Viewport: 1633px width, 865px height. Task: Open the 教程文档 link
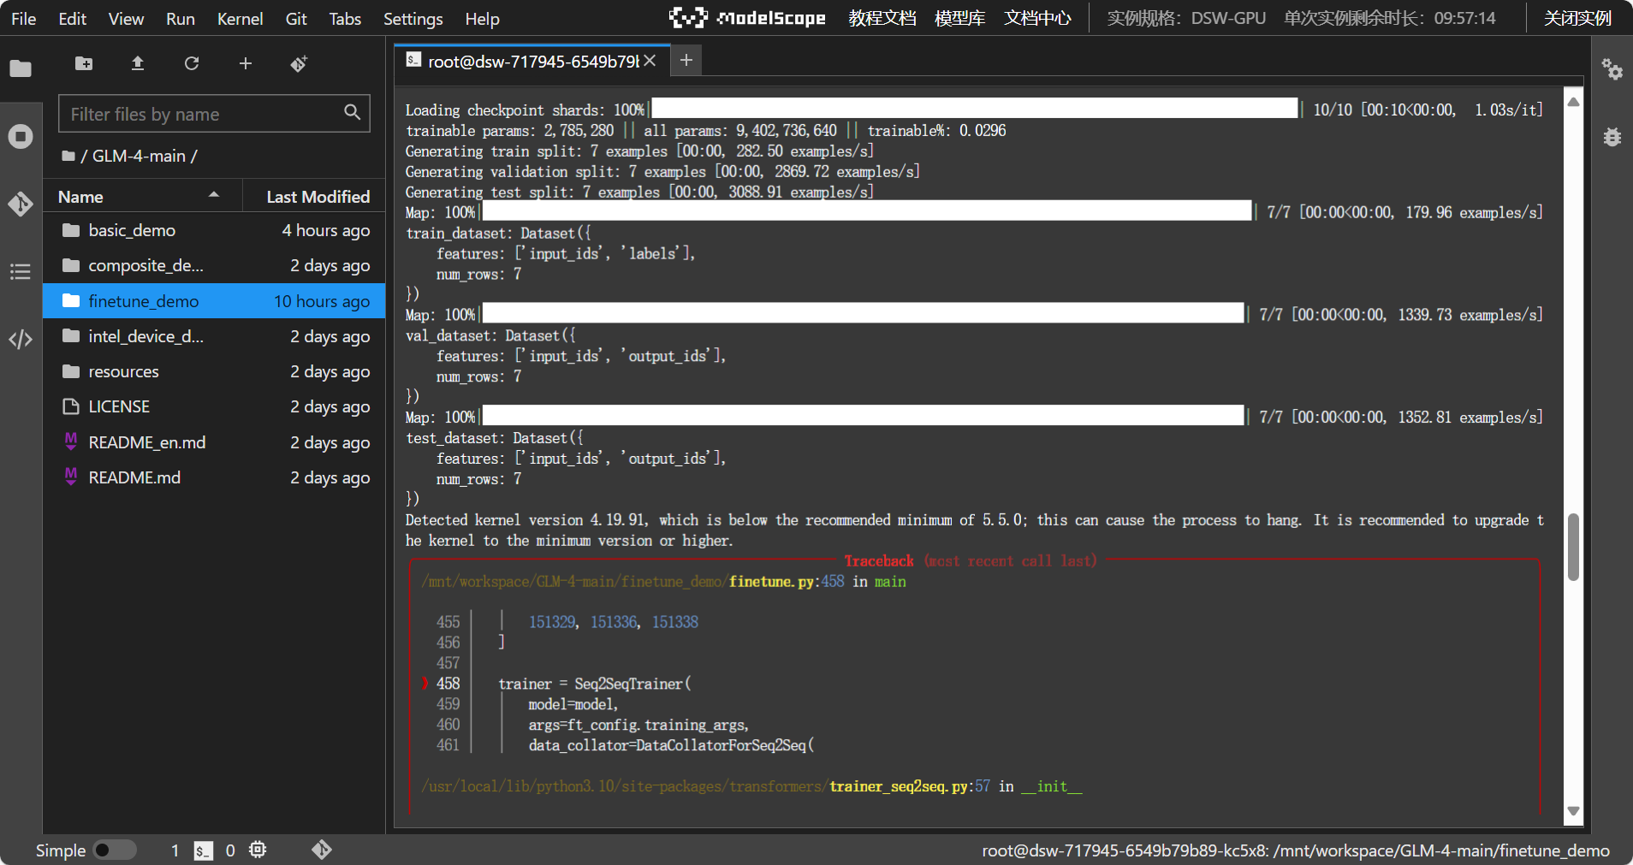pos(882,18)
